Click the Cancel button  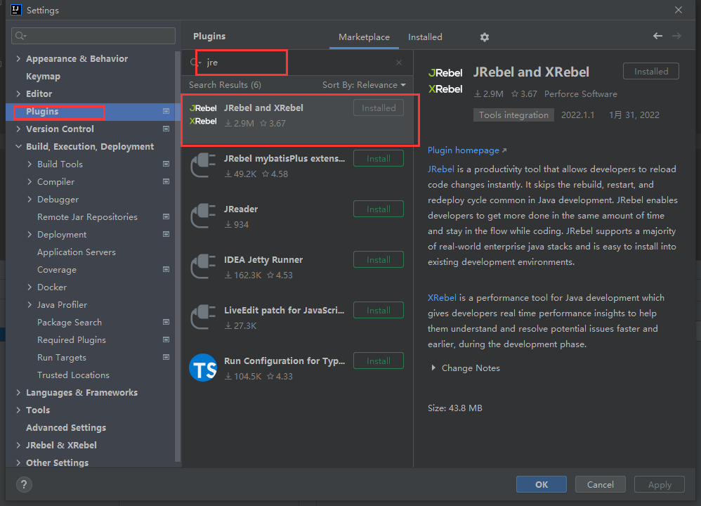pos(600,484)
